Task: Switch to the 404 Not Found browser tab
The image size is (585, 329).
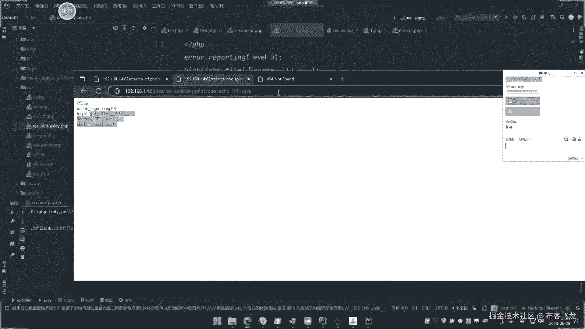Action: pos(280,79)
